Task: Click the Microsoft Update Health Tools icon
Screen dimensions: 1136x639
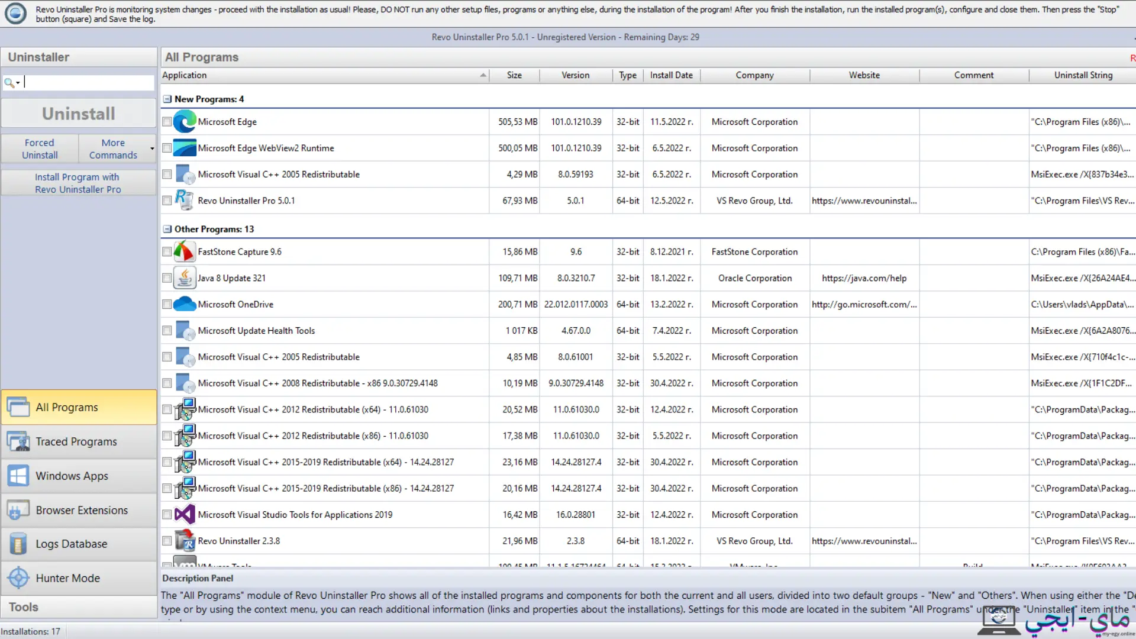Action: 185,331
